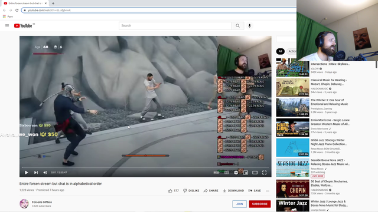The height and width of the screenshot is (212, 378).
Task: Open Forsen's Giftbox channel name link
Action: (42, 202)
